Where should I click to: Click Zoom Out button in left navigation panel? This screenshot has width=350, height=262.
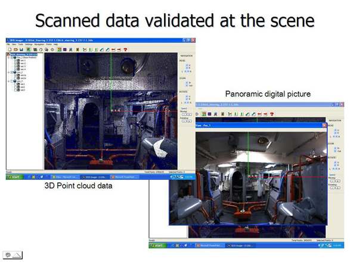187,86
